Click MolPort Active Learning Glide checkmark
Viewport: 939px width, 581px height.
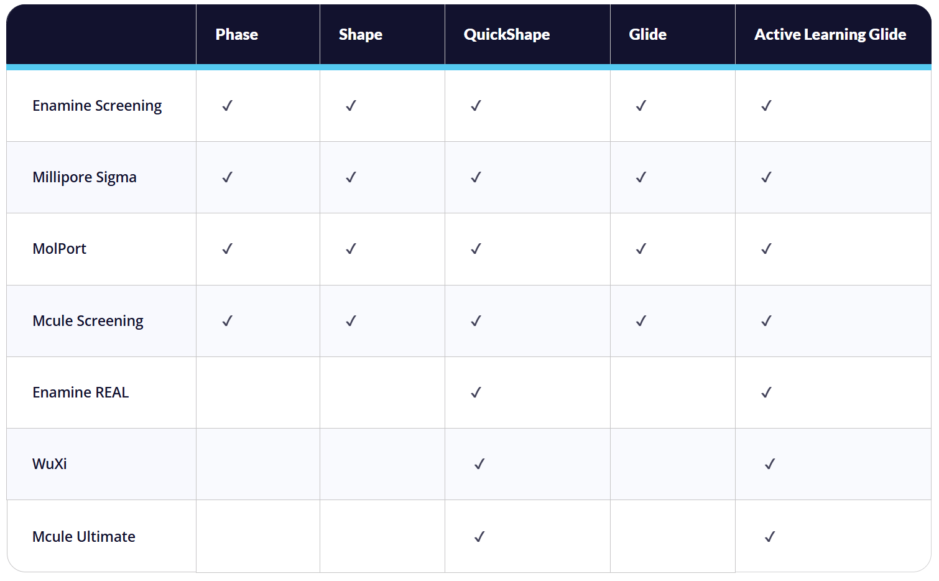click(x=767, y=249)
